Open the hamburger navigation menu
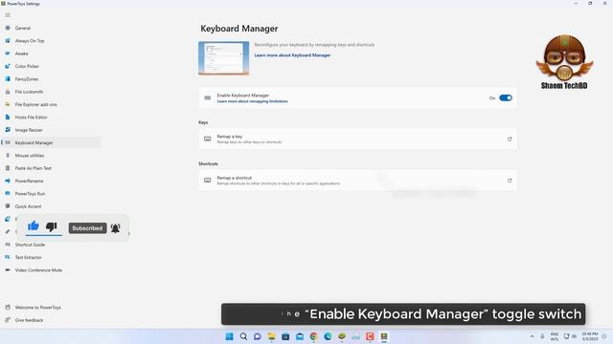The image size is (613, 344). (8, 15)
